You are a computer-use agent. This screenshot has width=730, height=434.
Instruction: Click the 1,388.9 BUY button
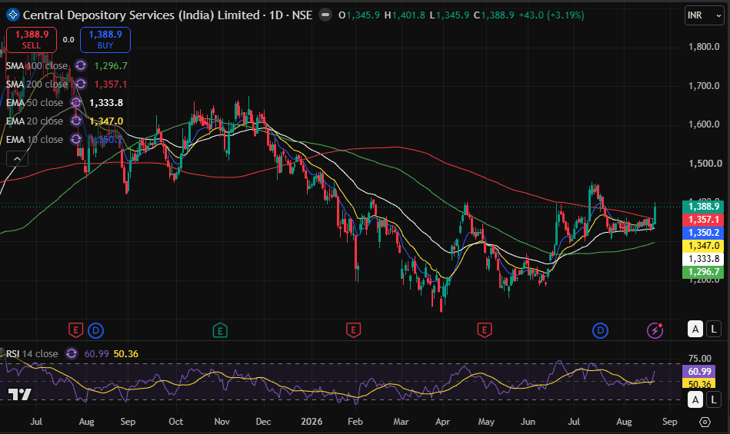pos(105,39)
